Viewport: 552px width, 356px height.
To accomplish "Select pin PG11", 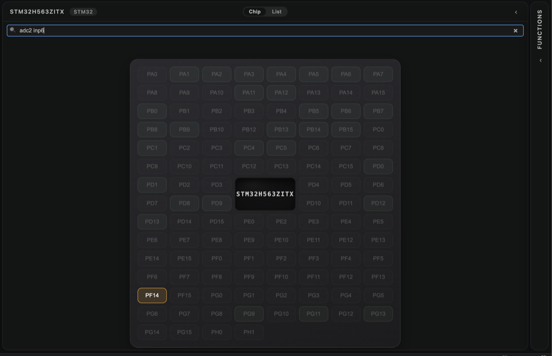I will click(x=314, y=314).
